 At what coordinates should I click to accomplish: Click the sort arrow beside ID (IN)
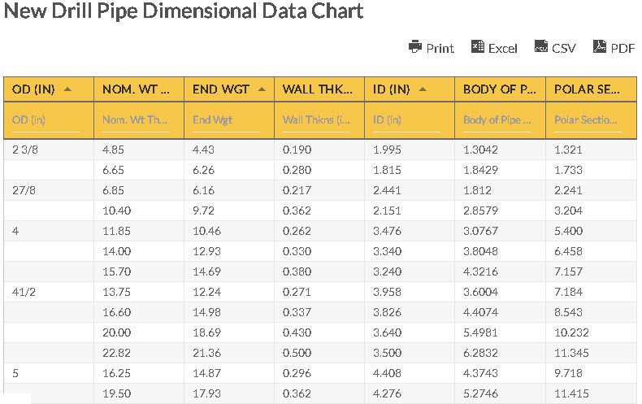[x=423, y=89]
